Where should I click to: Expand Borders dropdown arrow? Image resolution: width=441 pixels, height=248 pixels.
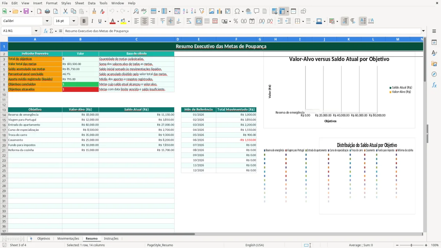point(303,21)
